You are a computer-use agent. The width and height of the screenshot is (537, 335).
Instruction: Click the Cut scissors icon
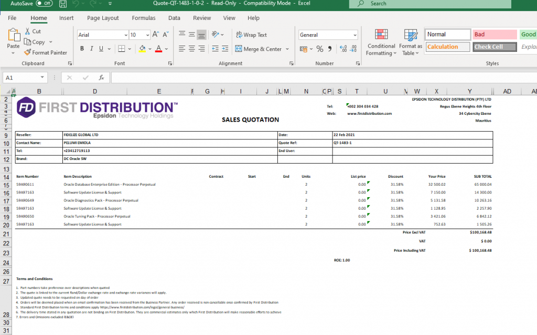pyautogui.click(x=28, y=31)
